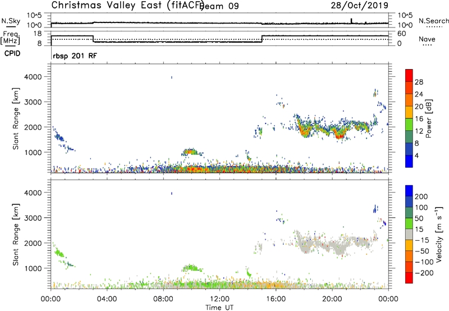Click the '2000' label on velocity panel axis
Viewport: 449px width, 311px height.
point(33,243)
